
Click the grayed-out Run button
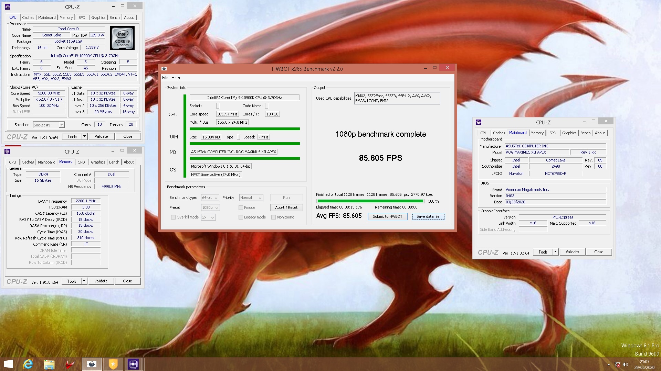tap(286, 198)
